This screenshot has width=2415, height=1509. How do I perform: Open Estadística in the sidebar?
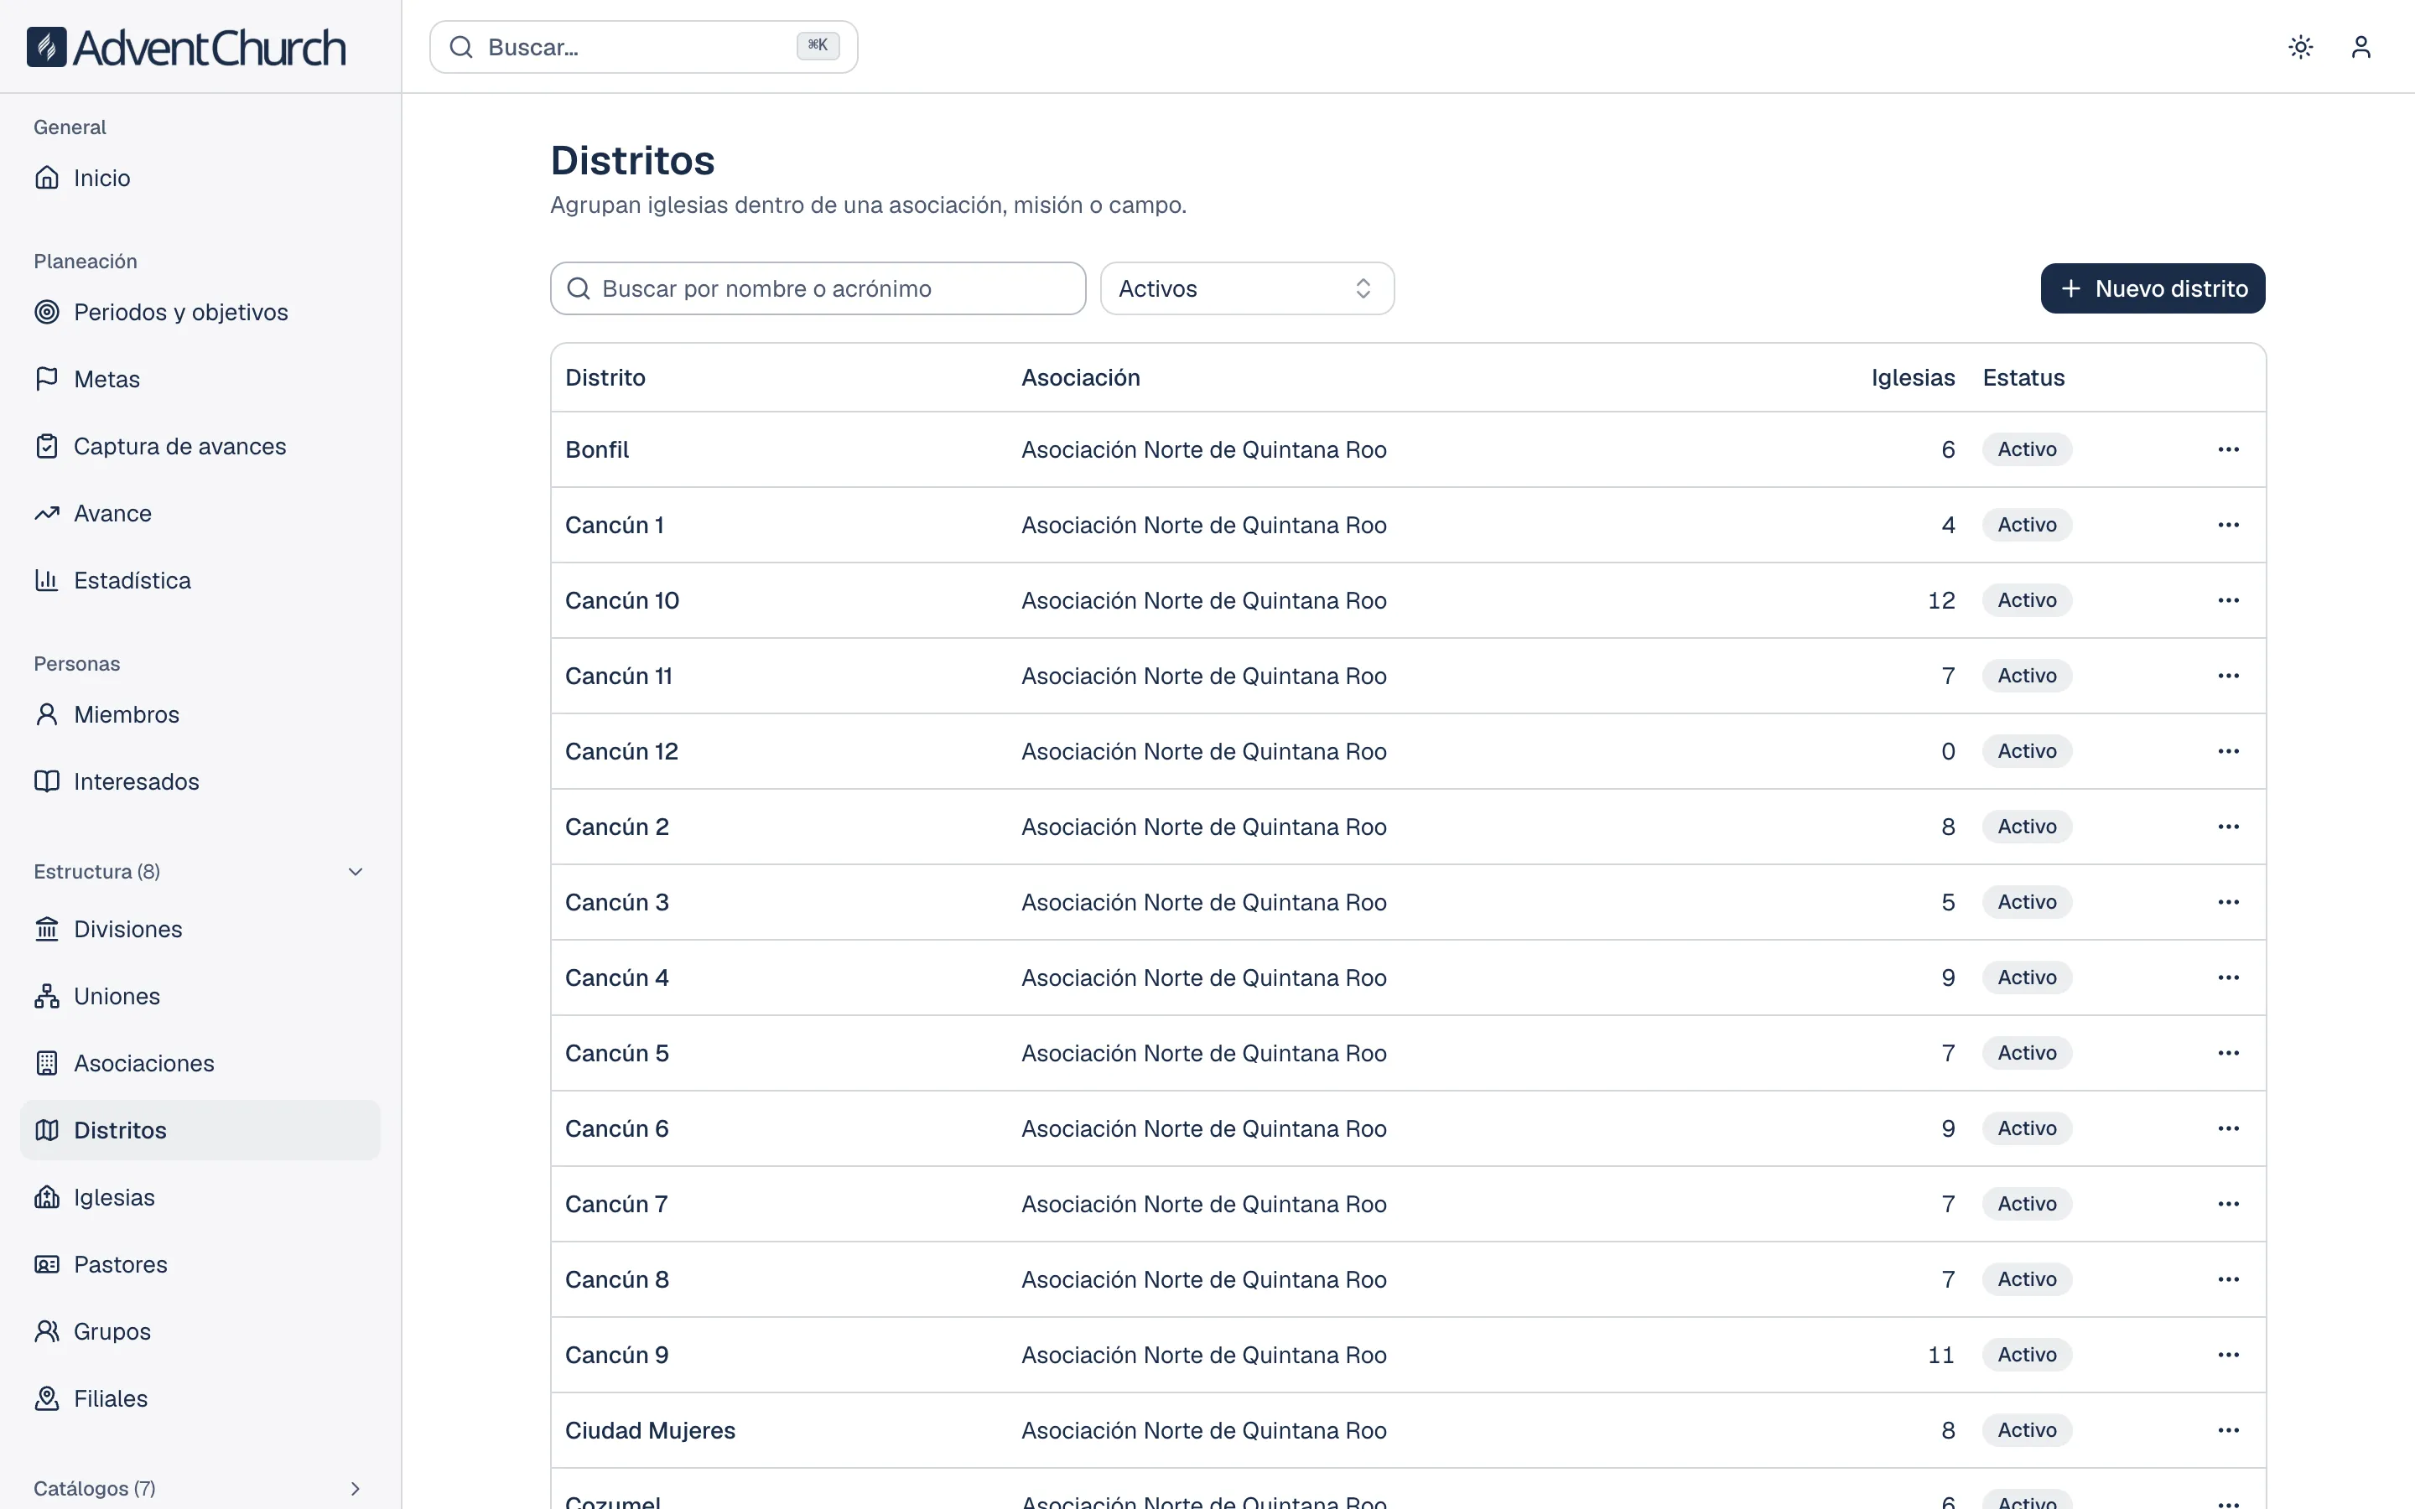tap(200, 580)
